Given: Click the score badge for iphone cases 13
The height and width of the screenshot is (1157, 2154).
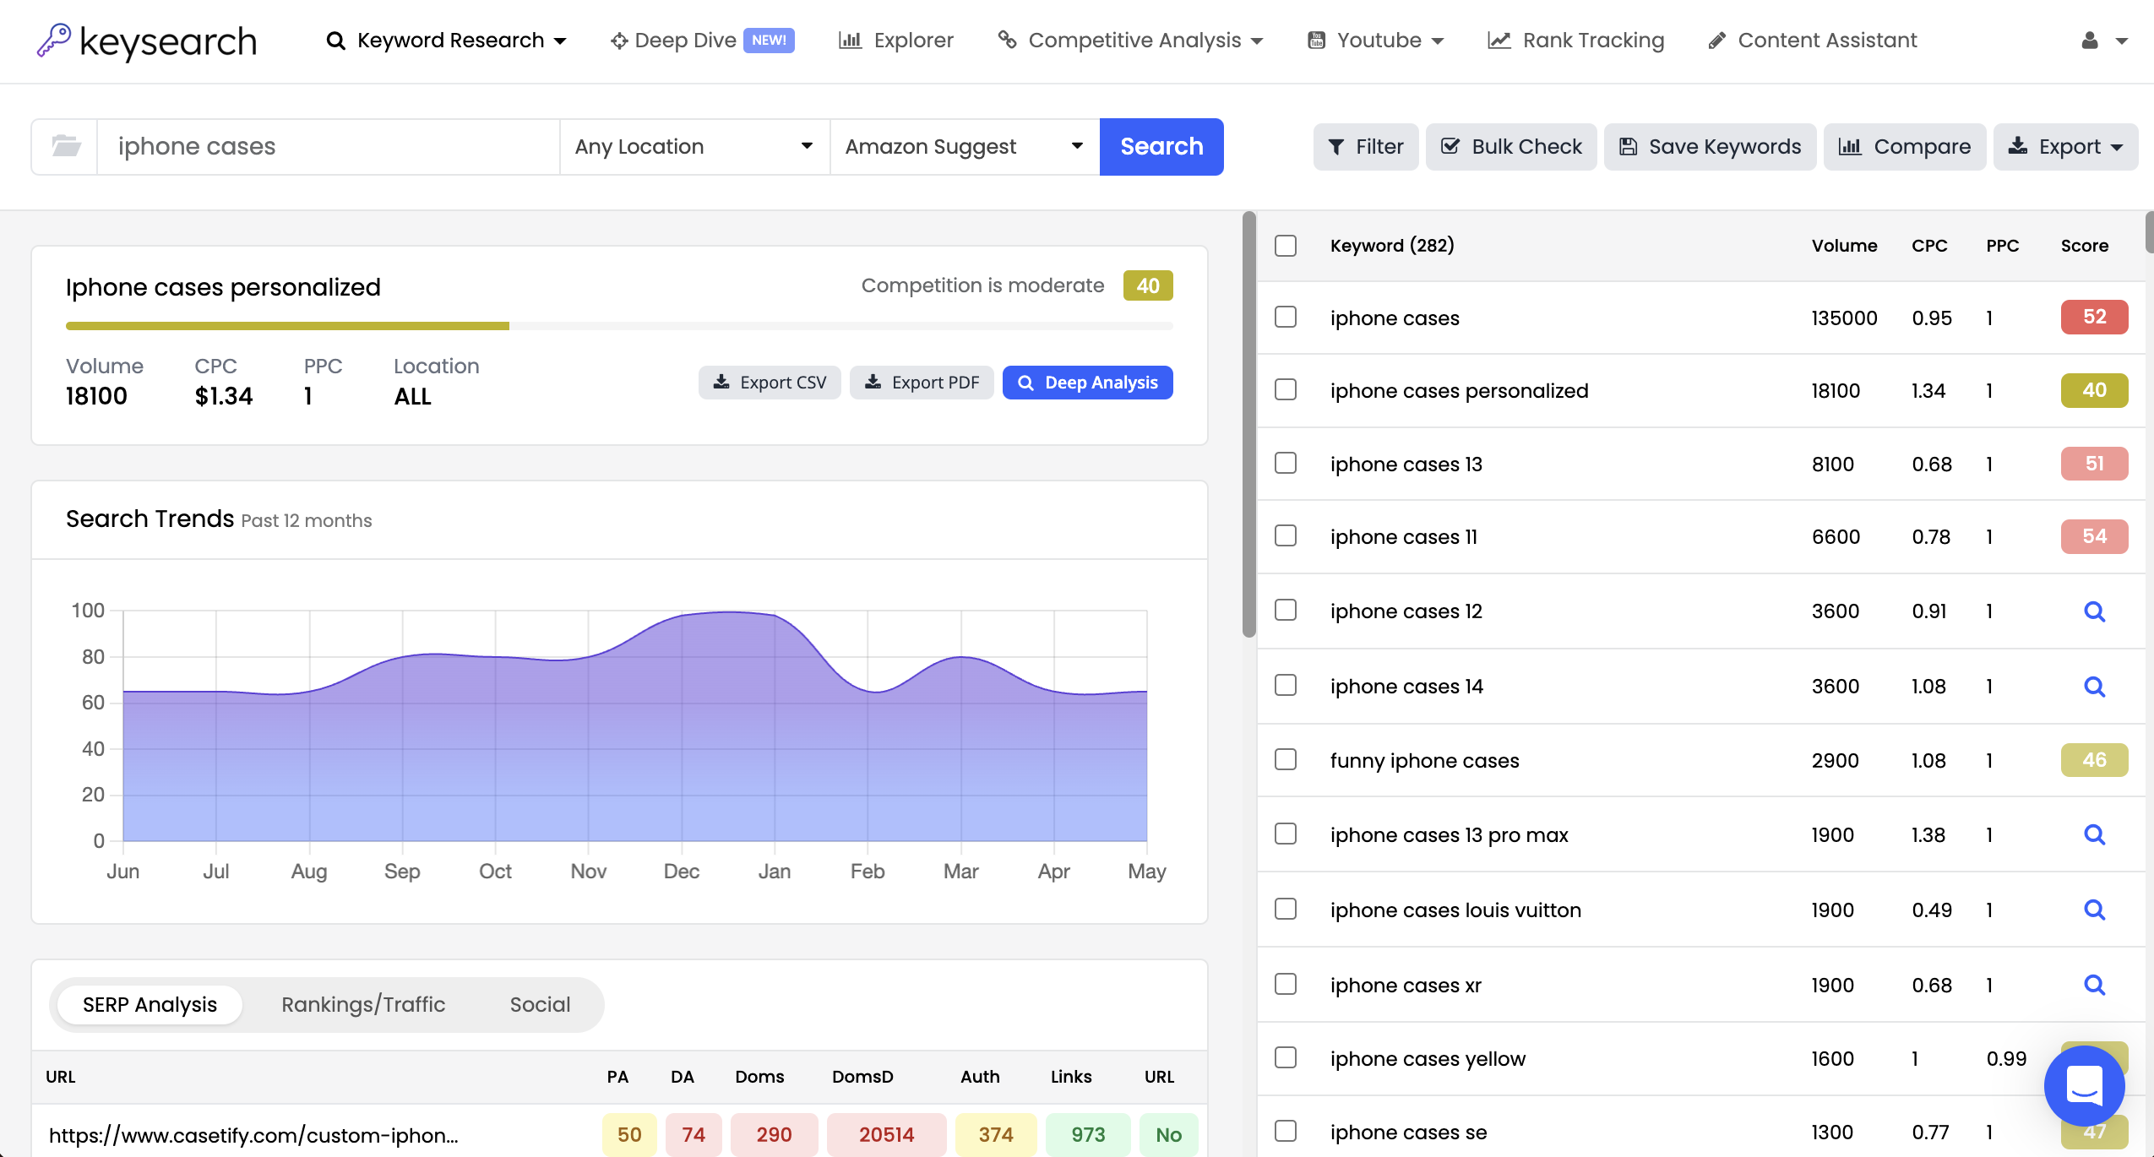Looking at the screenshot, I should [2094, 464].
